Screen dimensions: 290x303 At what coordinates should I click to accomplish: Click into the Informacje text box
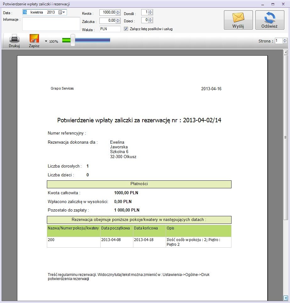coord(51,24)
